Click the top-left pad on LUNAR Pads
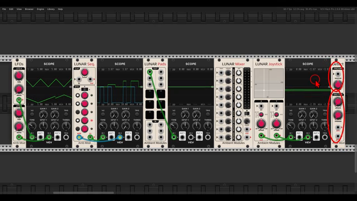357x201 pixels. (149, 94)
